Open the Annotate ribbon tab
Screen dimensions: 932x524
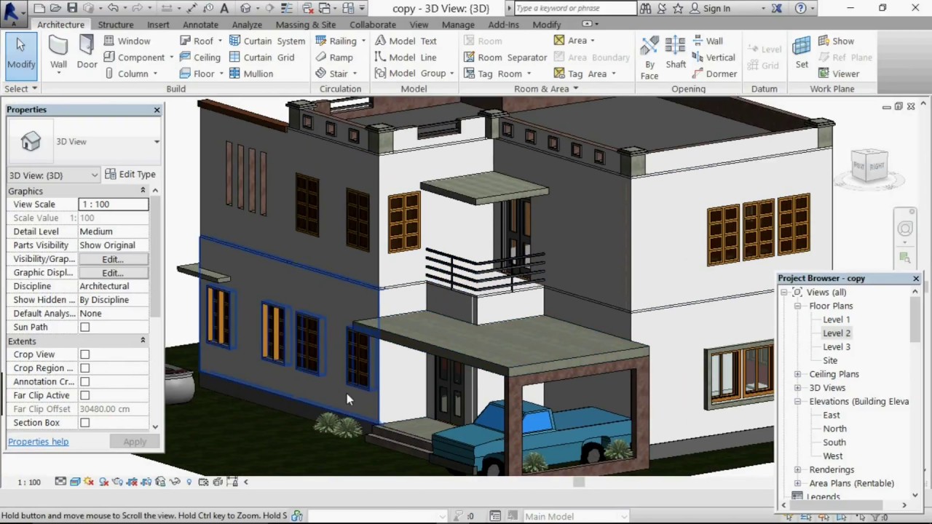pos(200,25)
